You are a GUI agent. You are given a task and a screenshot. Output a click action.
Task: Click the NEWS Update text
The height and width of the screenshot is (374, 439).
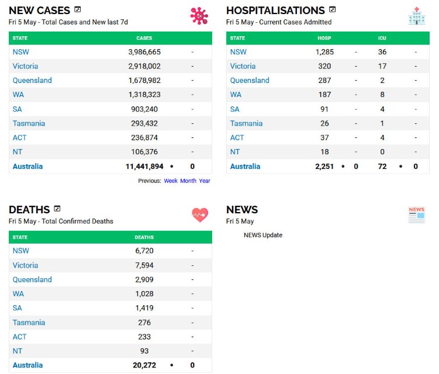pos(263,235)
